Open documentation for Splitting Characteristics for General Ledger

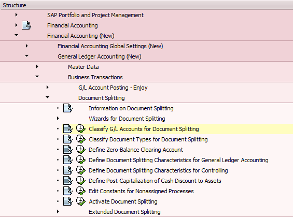point(68,160)
